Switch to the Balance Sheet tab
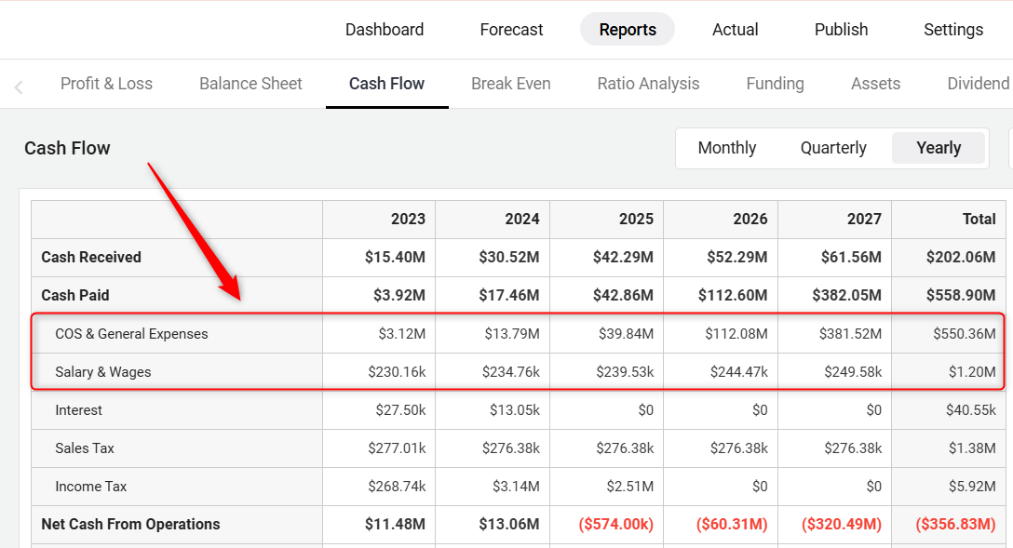The height and width of the screenshot is (548, 1013). pyautogui.click(x=250, y=84)
